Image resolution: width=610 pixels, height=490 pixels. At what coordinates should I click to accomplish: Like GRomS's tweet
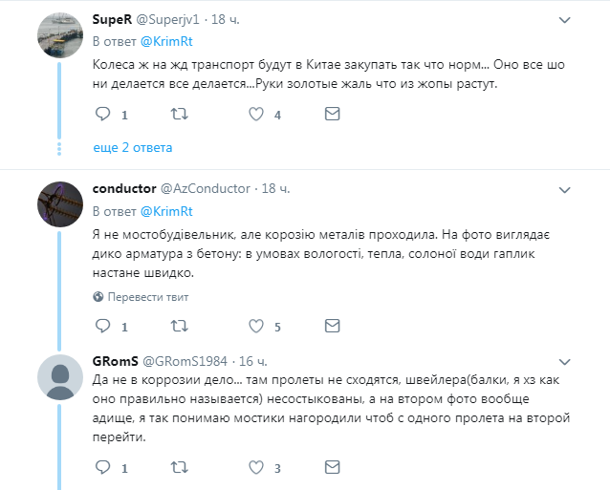point(255,468)
